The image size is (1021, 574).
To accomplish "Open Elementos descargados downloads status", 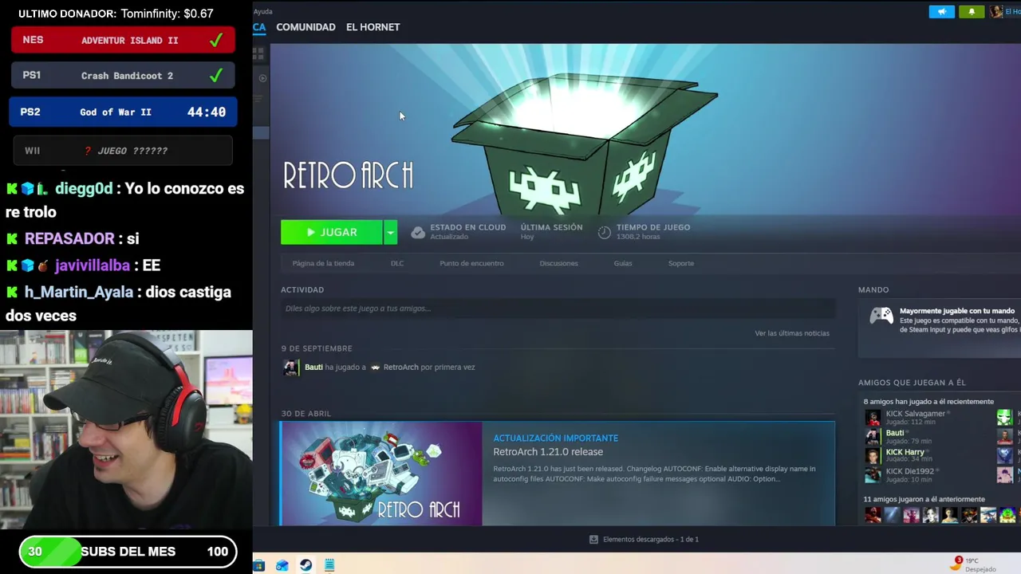I will 650,540.
